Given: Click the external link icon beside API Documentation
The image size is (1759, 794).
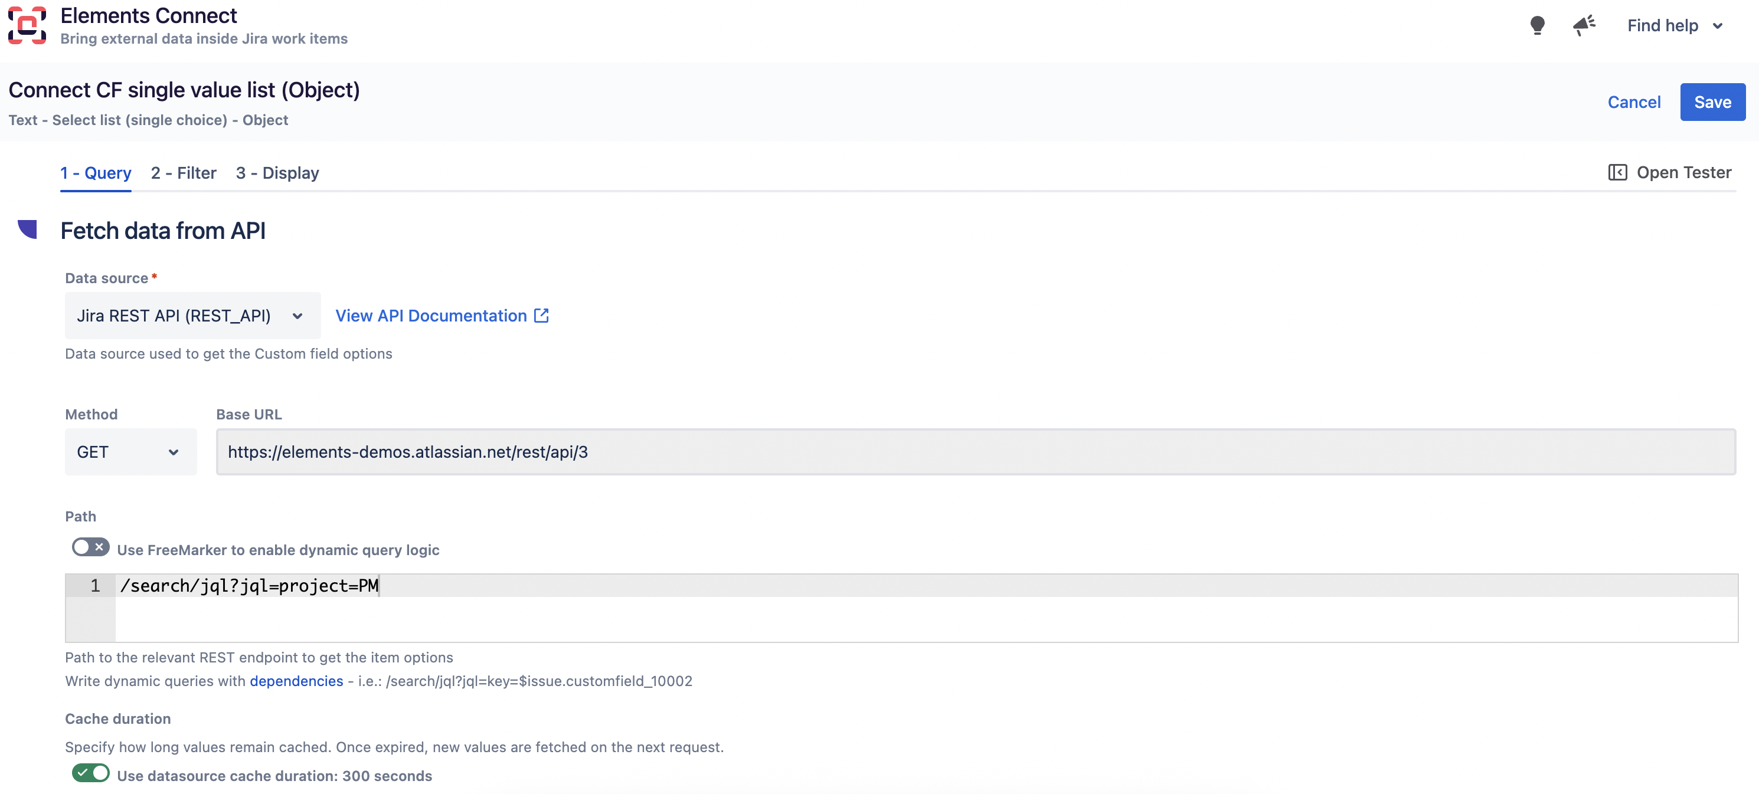Looking at the screenshot, I should pyautogui.click(x=541, y=315).
